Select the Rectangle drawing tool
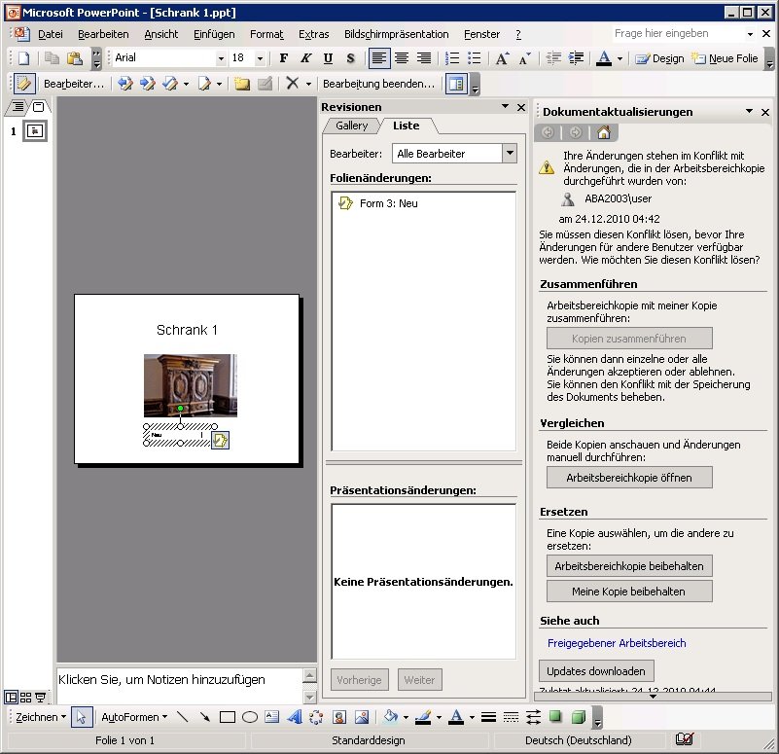Screen dimensions: 779x754 (x=228, y=717)
